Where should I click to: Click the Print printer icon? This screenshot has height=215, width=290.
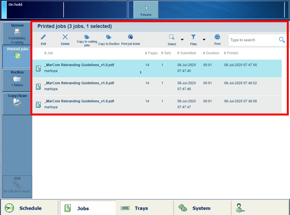(217, 37)
